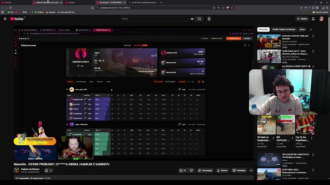Open options for Gwiazdy Lombardu video

click(x=313, y=36)
